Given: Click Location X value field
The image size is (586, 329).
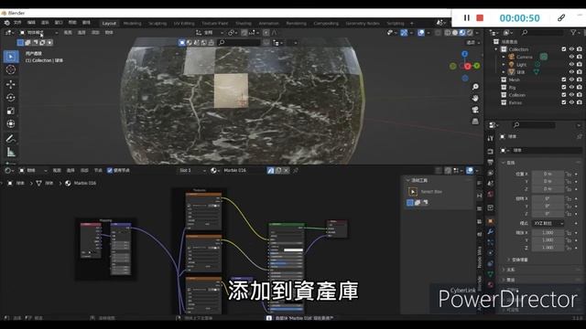Looking at the screenshot, I should coord(548,174).
